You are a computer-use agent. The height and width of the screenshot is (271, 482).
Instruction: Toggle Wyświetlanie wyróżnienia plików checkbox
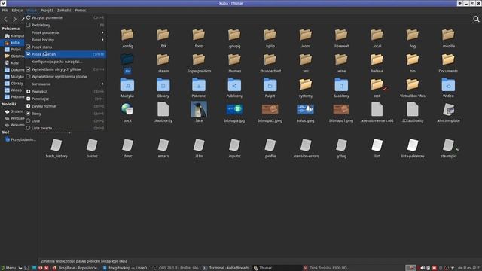pyautogui.click(x=29, y=77)
